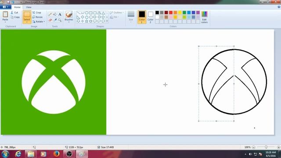Switch to the Home ribbon tab
The image size is (281, 158).
tap(17, 7)
